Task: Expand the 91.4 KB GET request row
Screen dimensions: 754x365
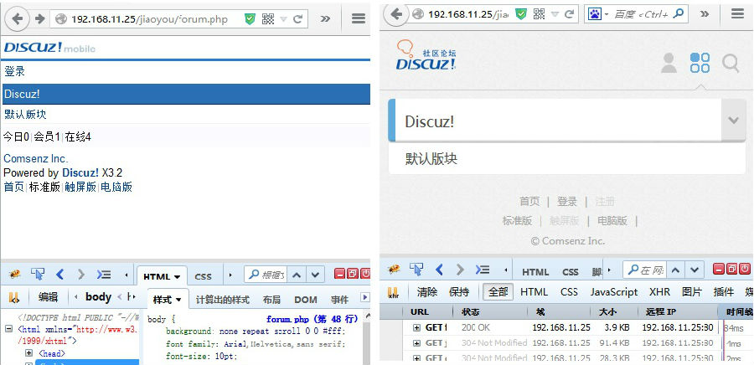Action: coord(417,343)
